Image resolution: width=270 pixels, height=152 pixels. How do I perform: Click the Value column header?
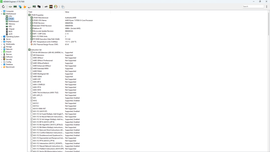coord(84,12)
